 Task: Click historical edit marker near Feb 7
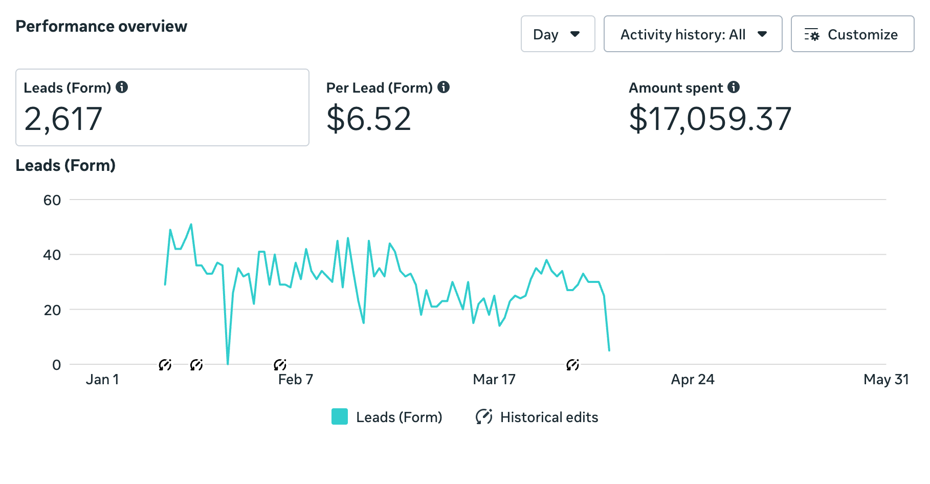tap(280, 364)
